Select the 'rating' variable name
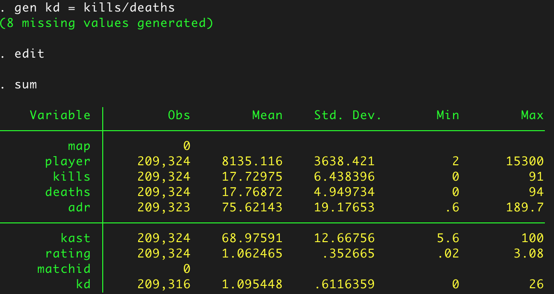The image size is (554, 294). coord(68,254)
